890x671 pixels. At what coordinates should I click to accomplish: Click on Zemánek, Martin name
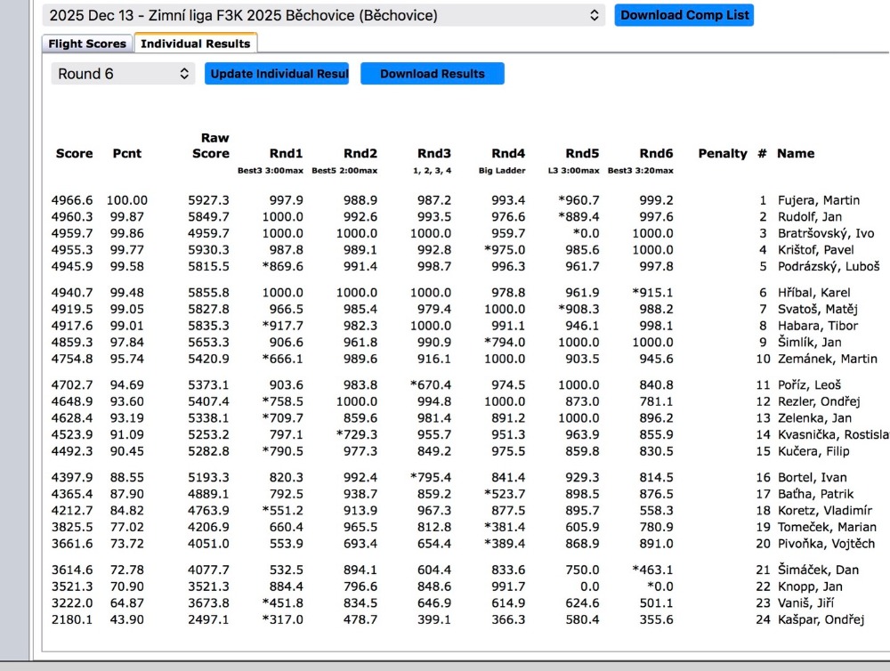(x=827, y=359)
